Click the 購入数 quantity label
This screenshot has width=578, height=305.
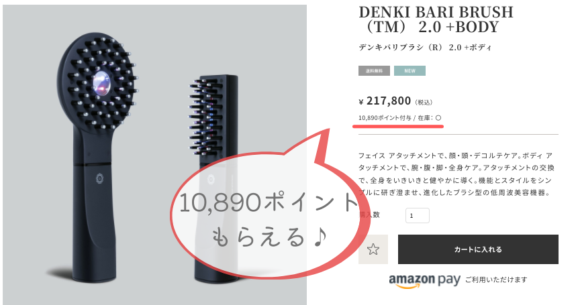coord(369,215)
